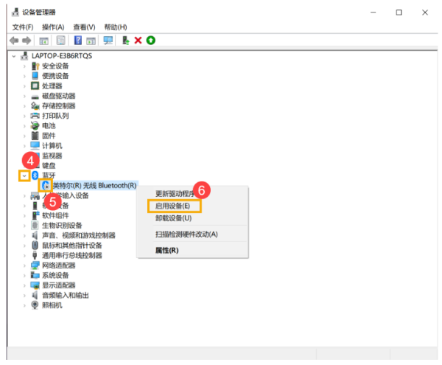The height and width of the screenshot is (365, 442).
Task: Click the scan for hardware changes monitor icon
Action: (108, 40)
